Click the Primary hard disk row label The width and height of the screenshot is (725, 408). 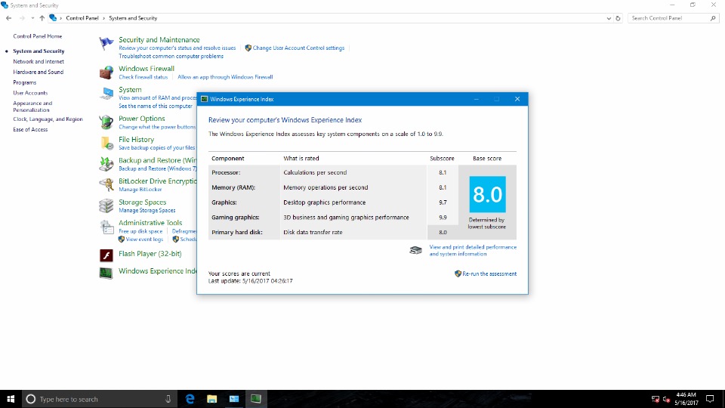click(x=236, y=232)
